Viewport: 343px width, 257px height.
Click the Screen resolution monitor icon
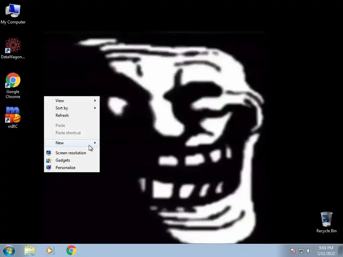click(49, 153)
